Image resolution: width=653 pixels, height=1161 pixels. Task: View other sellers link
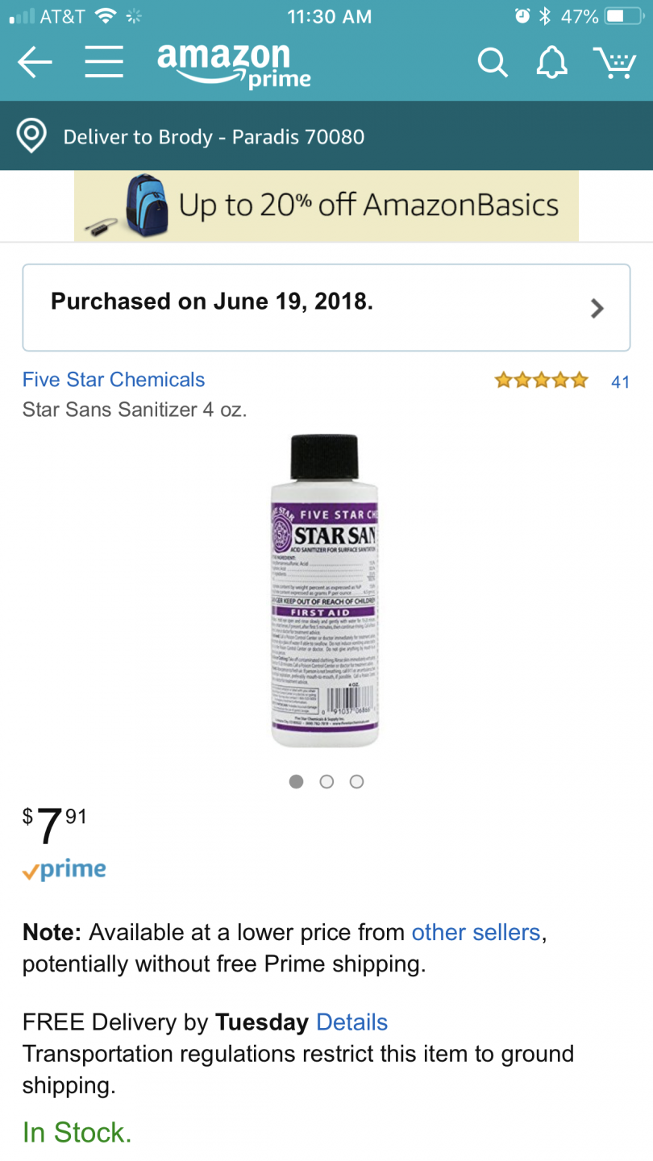tap(476, 933)
